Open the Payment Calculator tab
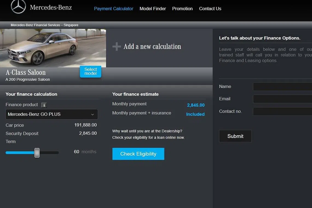The image size is (312, 208). pos(114,9)
